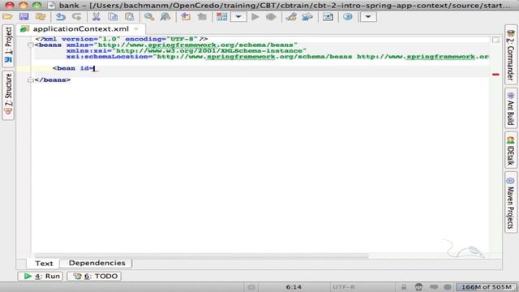Viewport: 519px width, 292px height.
Task: Open Settings via the wrench icon
Action: 291,16
